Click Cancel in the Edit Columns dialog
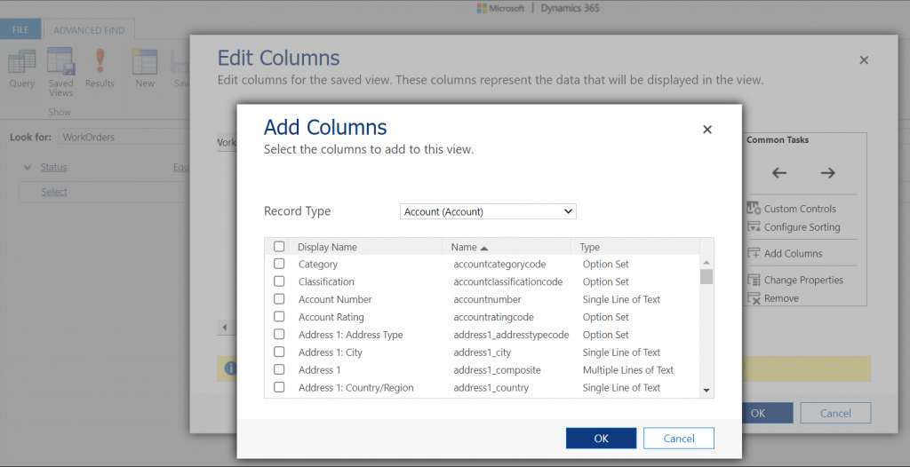 [x=835, y=413]
